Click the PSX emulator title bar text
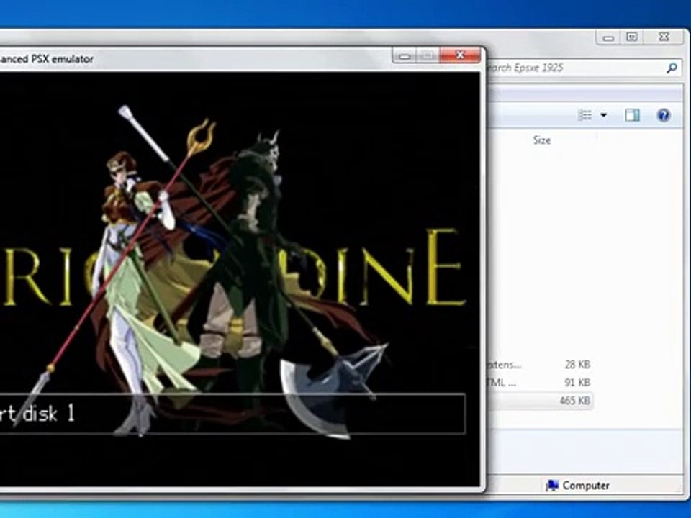Viewport: 691px width, 518px height. click(47, 58)
